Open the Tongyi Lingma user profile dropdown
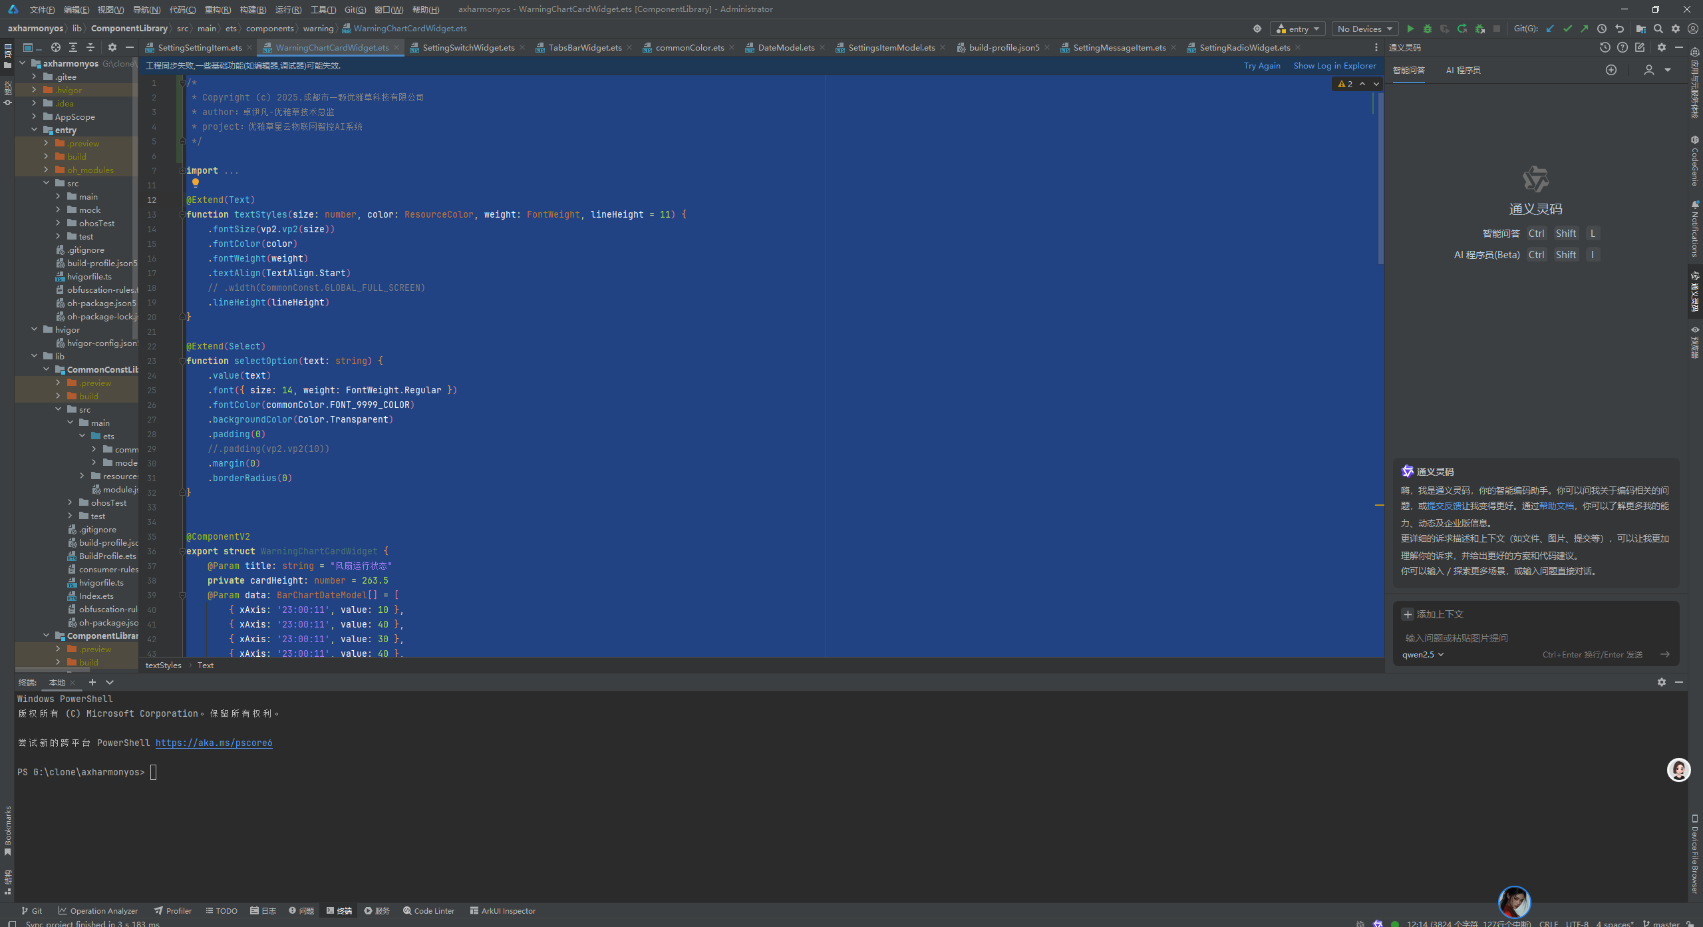Viewport: 1703px width, 927px height. [1657, 70]
